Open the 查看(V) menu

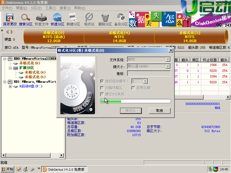(x=65, y=8)
